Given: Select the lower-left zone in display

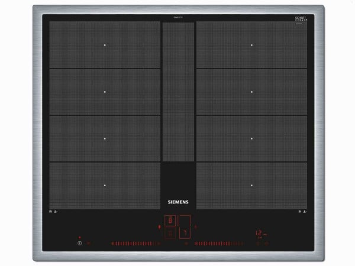Looking at the screenshot, I should pyautogui.click(x=170, y=233).
